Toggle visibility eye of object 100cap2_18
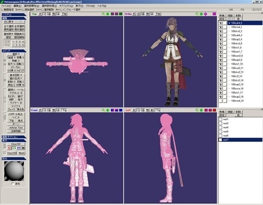 220,97
